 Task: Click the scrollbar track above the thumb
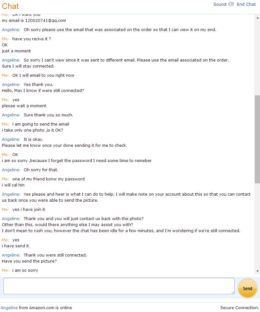click(x=257, y=57)
